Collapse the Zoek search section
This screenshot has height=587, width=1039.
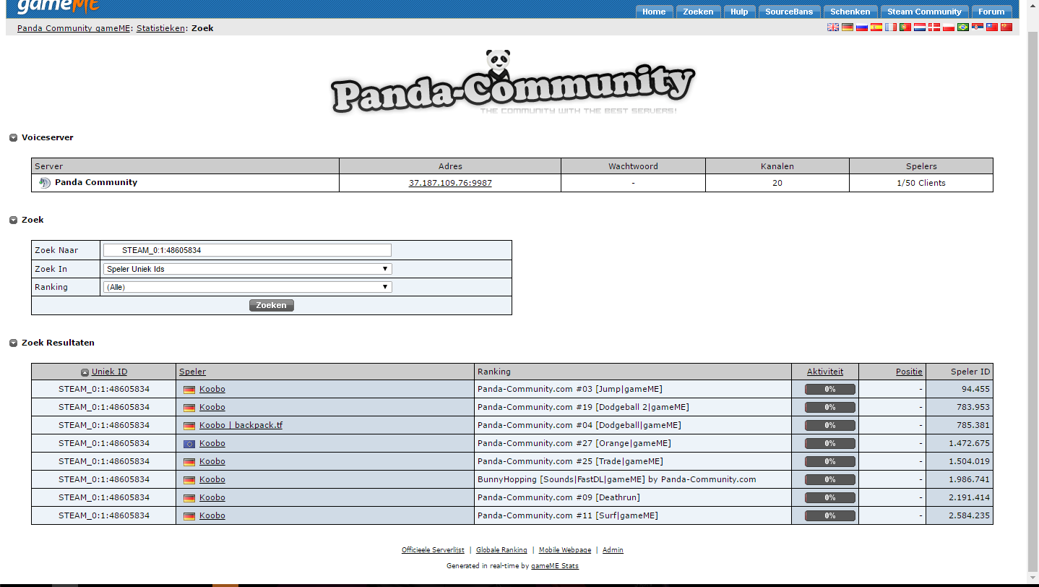[13, 220]
